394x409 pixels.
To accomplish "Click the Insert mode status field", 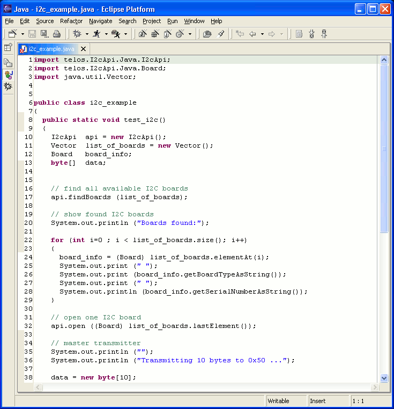I will [x=328, y=401].
